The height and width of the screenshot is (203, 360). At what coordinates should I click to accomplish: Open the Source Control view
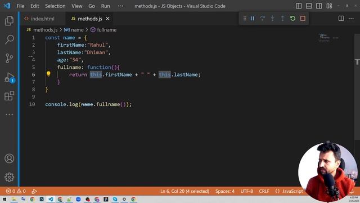click(x=9, y=58)
